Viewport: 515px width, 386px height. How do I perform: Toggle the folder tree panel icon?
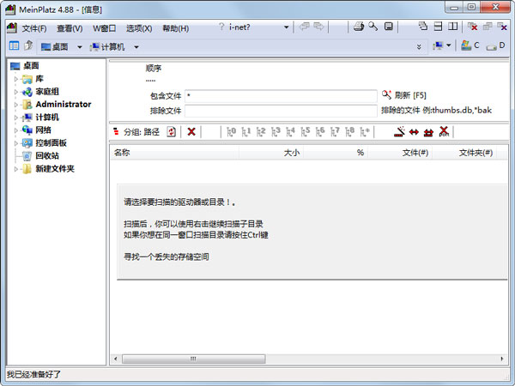(x=14, y=45)
